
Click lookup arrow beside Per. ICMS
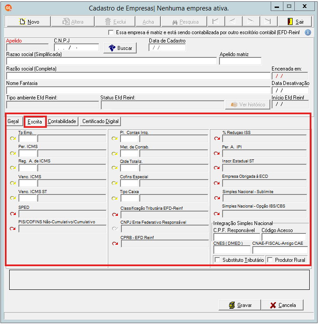tap(13, 153)
